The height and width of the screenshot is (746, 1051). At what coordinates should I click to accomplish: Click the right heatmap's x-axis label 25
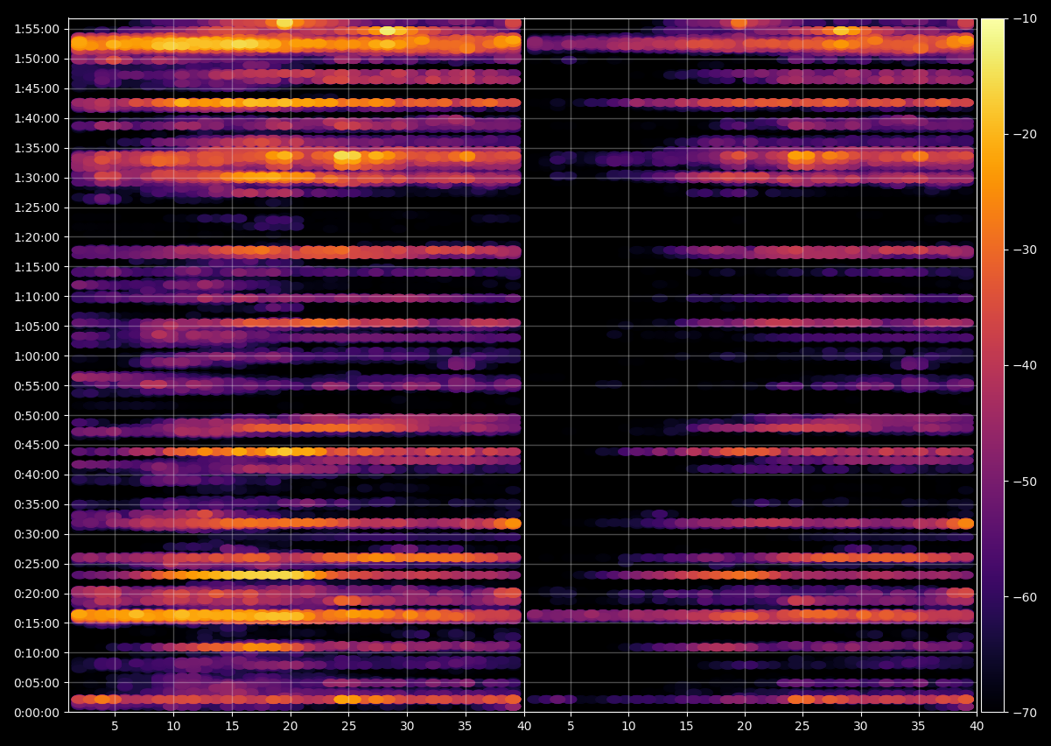(x=802, y=727)
